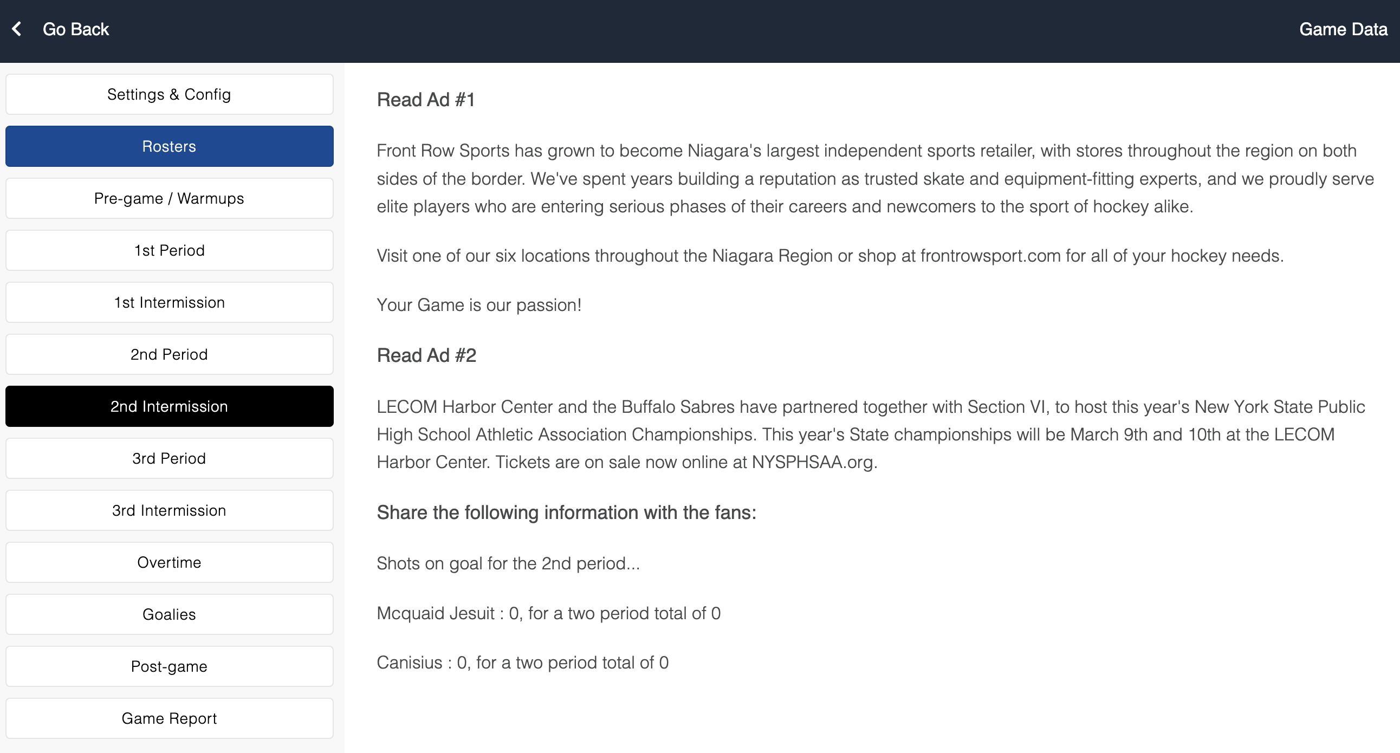Switch to the Post-game script
Image resolution: width=1400 pixels, height=753 pixels.
pyautogui.click(x=169, y=667)
